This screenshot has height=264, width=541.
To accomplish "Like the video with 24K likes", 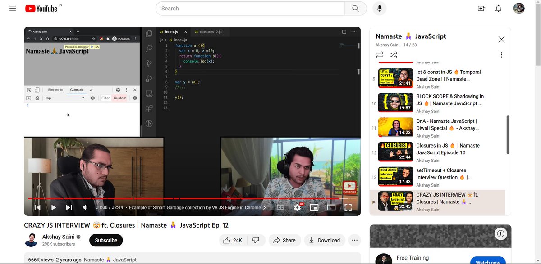I will (233, 240).
